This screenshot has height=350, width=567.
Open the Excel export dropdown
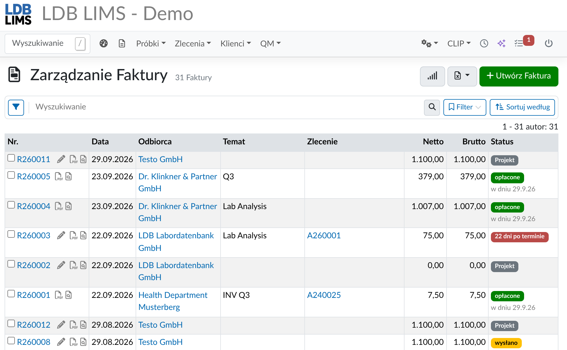[462, 76]
